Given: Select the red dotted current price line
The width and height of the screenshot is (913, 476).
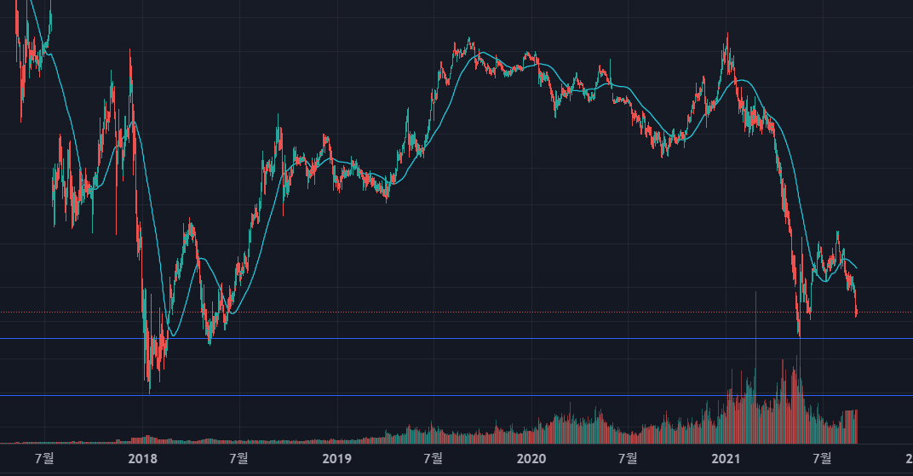Looking at the screenshot, I should tap(456, 313).
